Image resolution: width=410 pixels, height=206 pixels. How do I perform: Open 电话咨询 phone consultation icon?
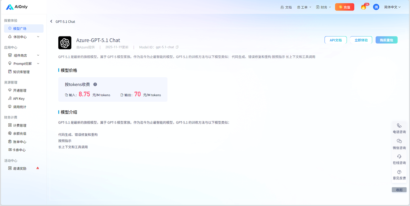[x=399, y=126]
